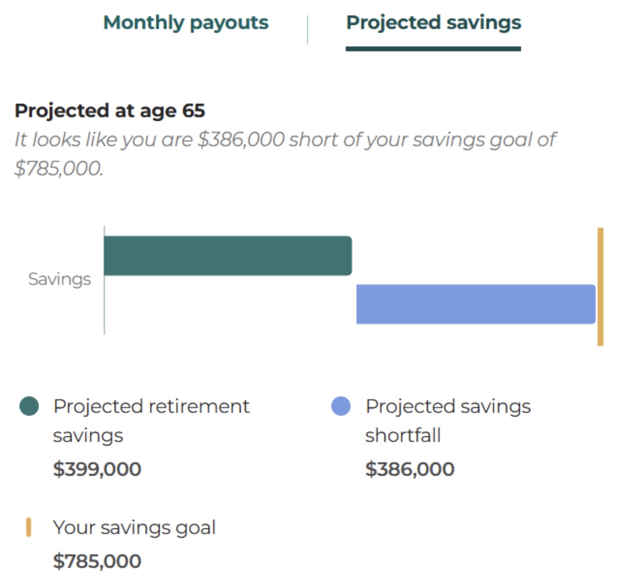Switch to the Monthly payouts tab
626x584 pixels.
[x=186, y=23]
